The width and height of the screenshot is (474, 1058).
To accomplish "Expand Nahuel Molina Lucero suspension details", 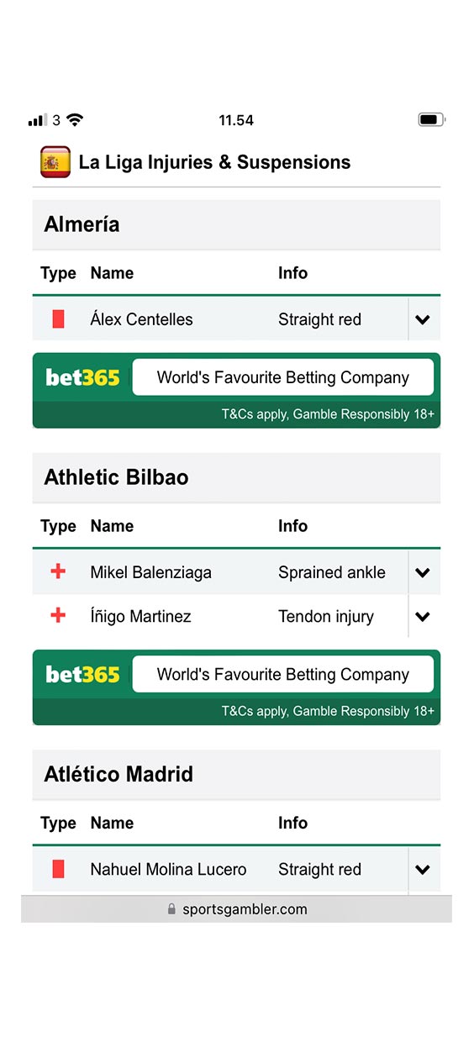I will pyautogui.click(x=423, y=869).
